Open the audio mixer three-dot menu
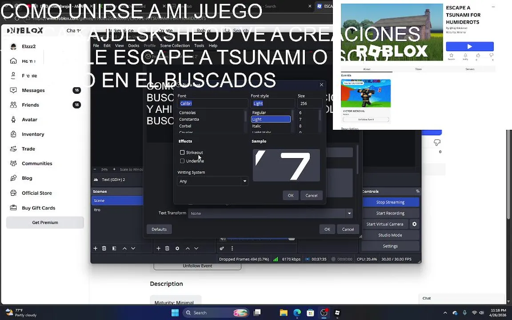Screen dimensions: 512x320 (232, 248)
